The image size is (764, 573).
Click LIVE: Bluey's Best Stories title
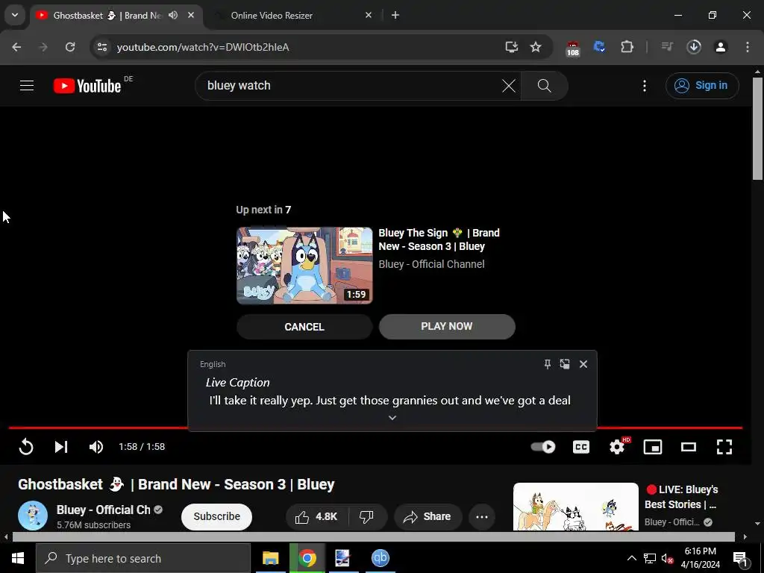(x=681, y=497)
